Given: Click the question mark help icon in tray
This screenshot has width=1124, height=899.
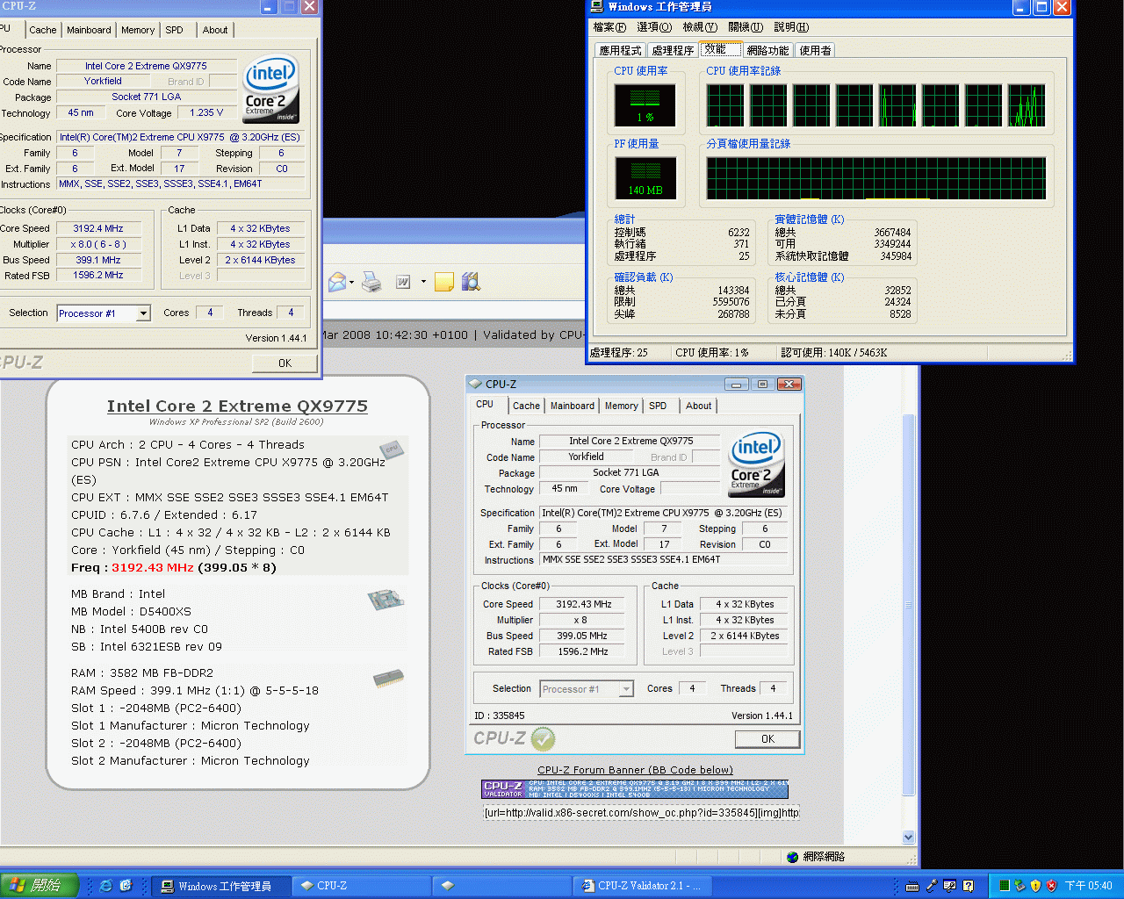Looking at the screenshot, I should click(x=968, y=886).
